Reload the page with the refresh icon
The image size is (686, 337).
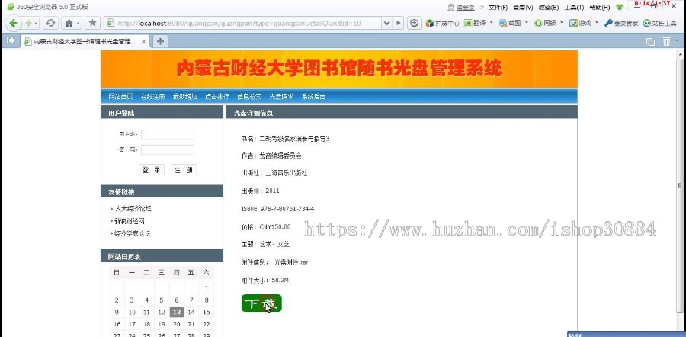[50, 23]
